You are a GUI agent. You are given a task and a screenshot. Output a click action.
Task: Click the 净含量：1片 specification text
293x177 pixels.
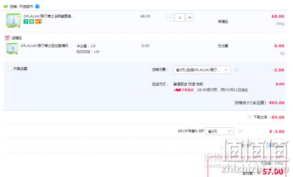point(86,46)
